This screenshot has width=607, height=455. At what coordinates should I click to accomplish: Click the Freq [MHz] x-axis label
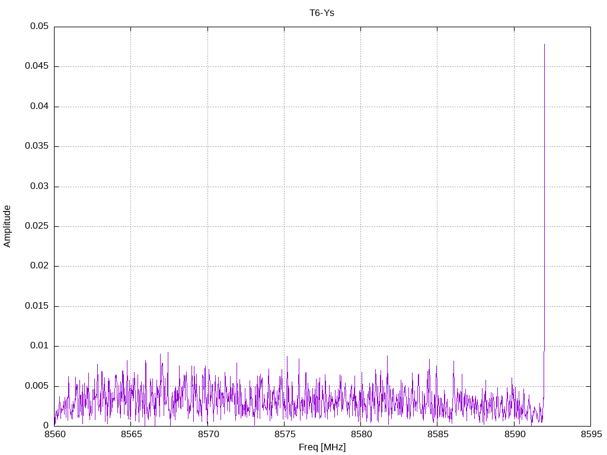322,447
